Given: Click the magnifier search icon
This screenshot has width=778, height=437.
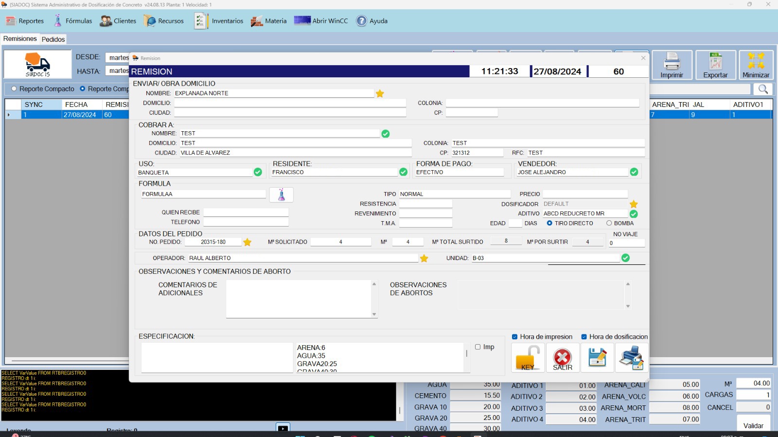Looking at the screenshot, I should click(x=763, y=89).
